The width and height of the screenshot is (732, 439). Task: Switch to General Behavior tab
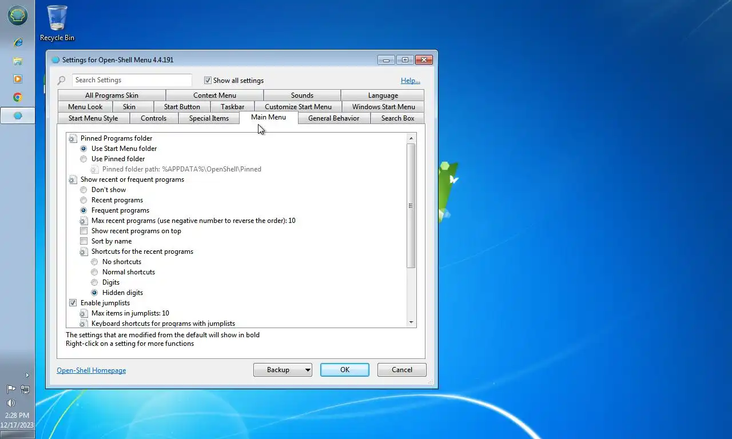coord(333,118)
